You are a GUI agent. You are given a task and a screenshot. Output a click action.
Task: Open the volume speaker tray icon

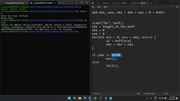[x=163, y=98]
